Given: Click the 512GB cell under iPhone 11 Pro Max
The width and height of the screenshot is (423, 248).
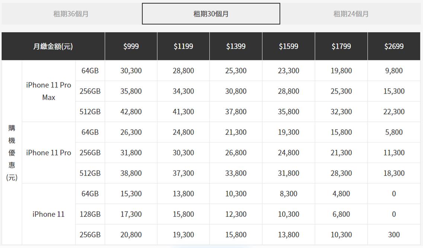Looking at the screenshot, I should pyautogui.click(x=90, y=112).
